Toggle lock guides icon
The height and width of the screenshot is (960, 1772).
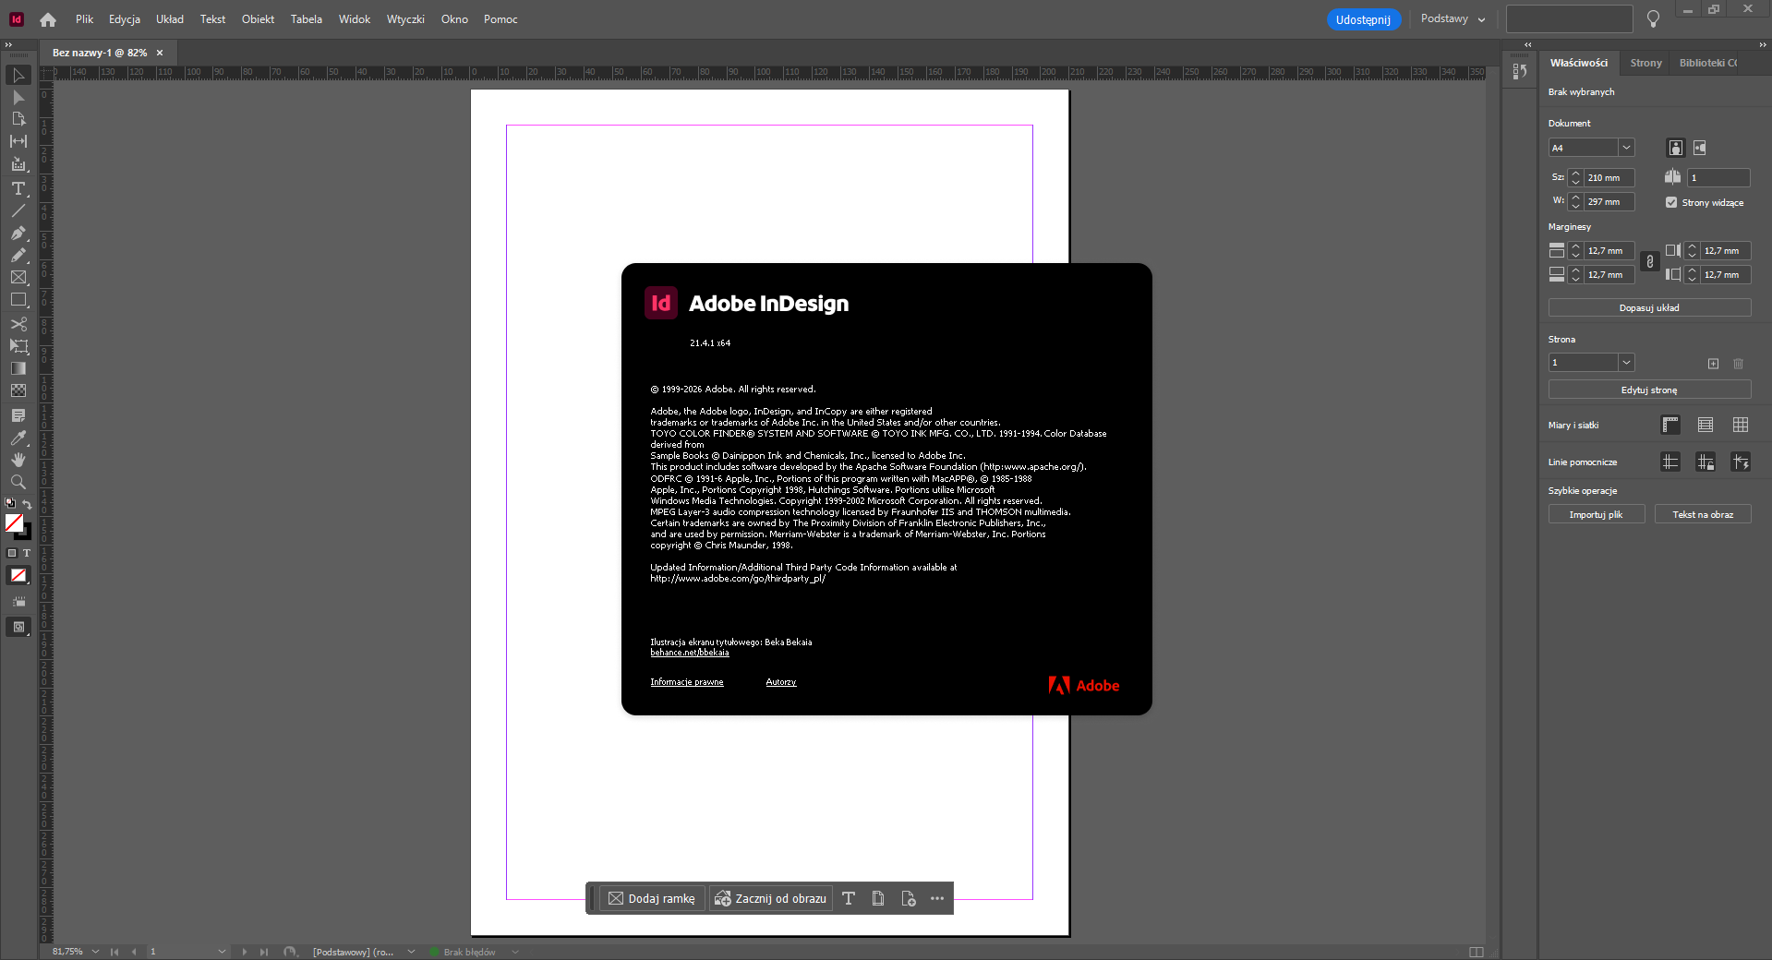click(x=1706, y=462)
